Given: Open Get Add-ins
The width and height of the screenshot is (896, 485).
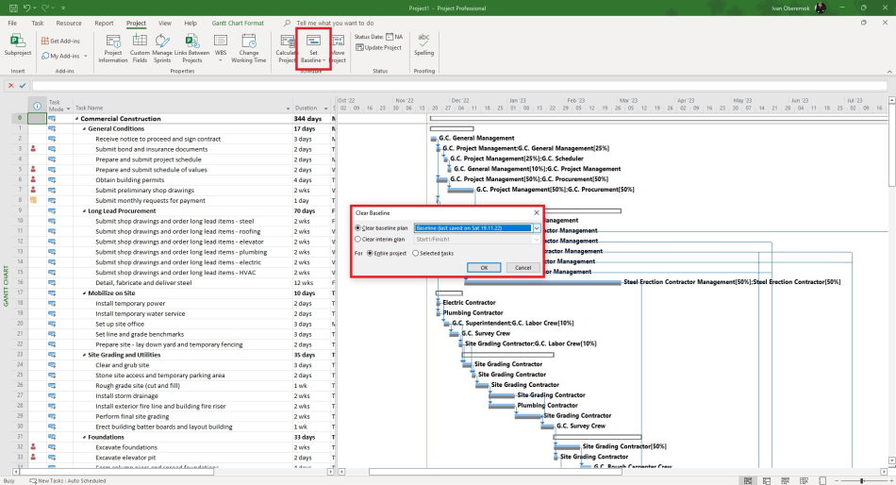Looking at the screenshot, I should 60,41.
